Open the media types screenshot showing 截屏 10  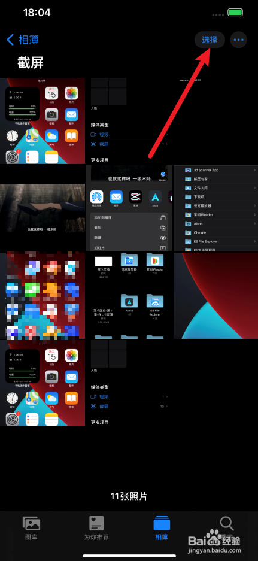[x=129, y=383]
